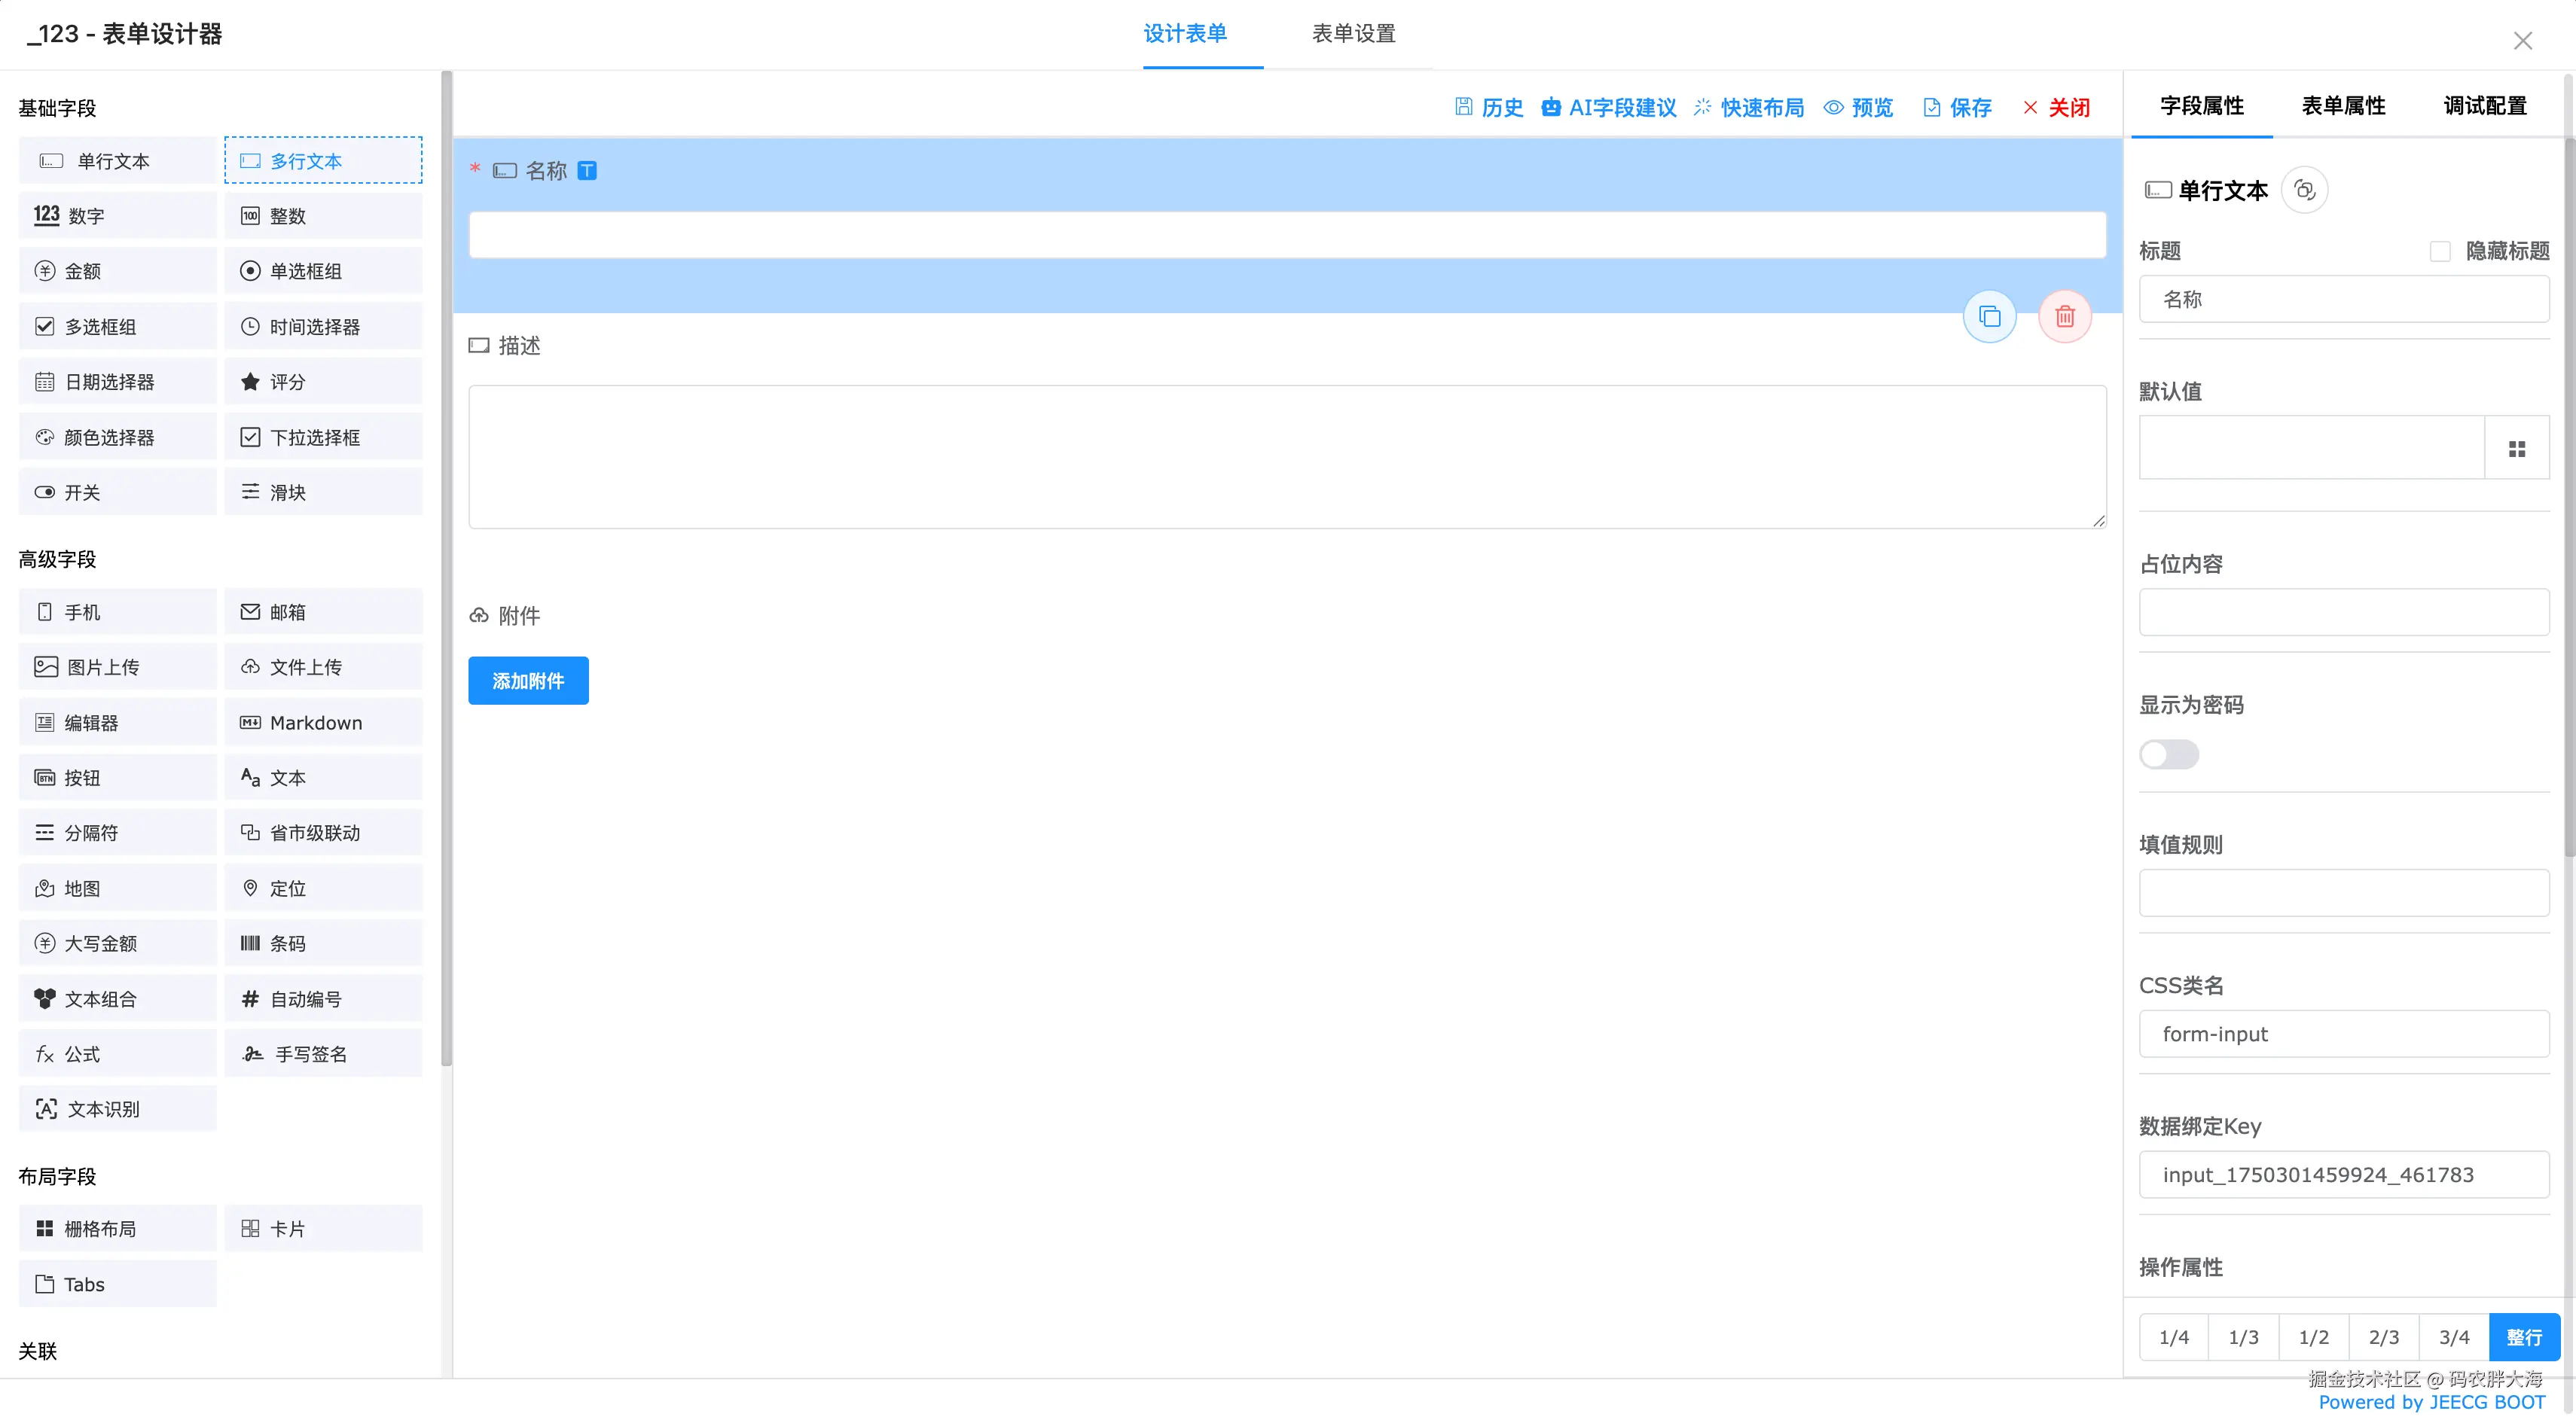Viewport: 2576px width, 1423px height.
Task: Open the 表单属性 tab
Action: (2343, 106)
